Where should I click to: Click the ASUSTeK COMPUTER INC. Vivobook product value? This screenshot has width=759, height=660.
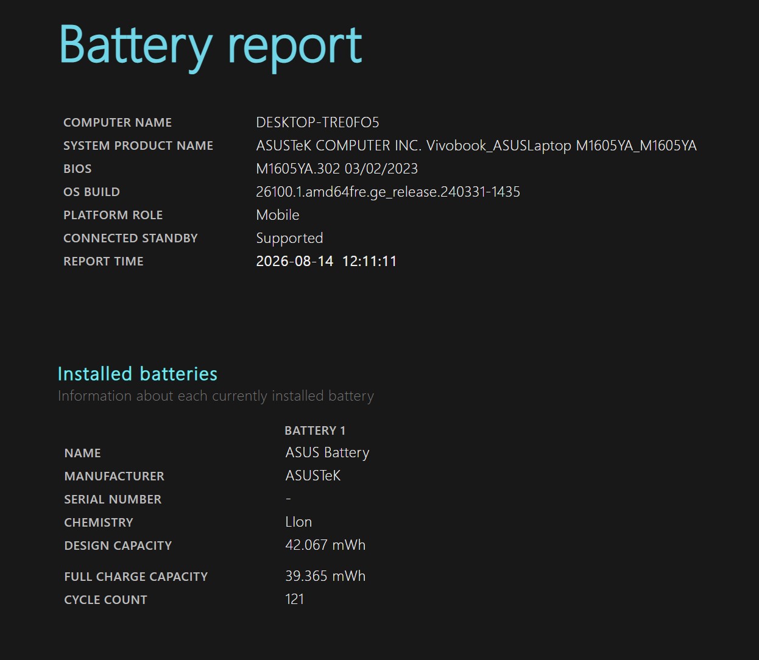click(476, 146)
